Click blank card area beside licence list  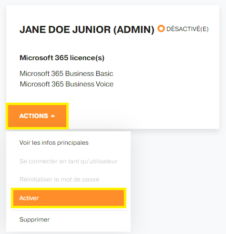click(x=165, y=79)
